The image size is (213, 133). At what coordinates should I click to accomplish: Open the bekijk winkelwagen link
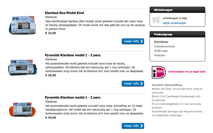[x=174, y=23]
